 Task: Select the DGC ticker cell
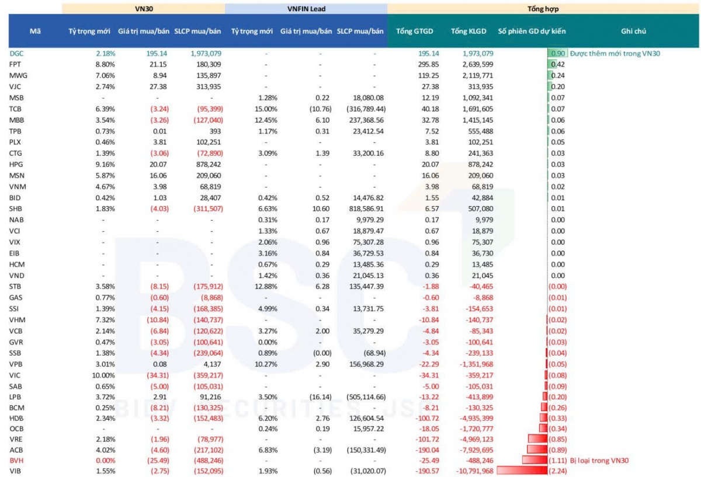[16, 53]
